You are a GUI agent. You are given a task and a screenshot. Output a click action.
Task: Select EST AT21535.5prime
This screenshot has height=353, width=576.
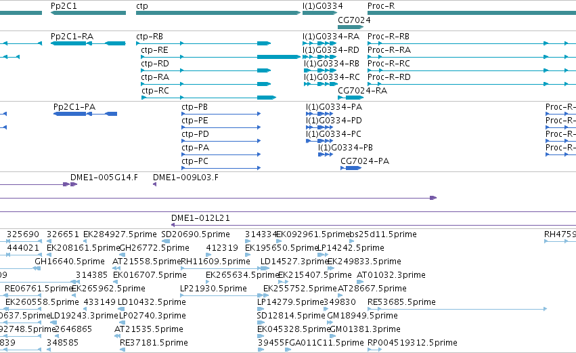149,330
